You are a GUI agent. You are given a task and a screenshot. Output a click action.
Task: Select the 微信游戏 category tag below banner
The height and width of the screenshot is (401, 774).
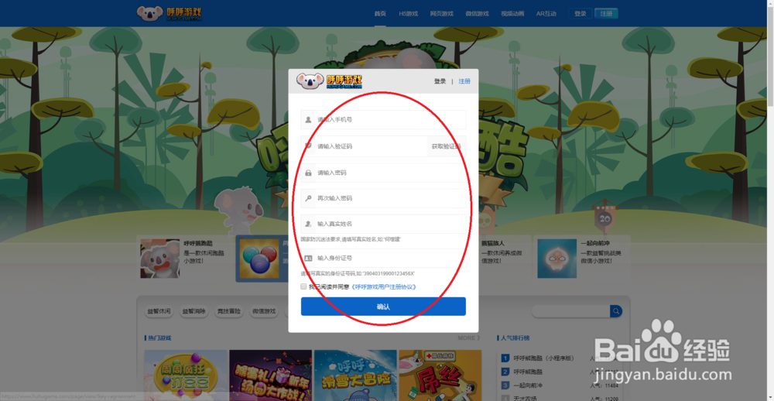(264, 312)
